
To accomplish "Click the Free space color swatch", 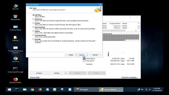I will [x=84, y=61].
